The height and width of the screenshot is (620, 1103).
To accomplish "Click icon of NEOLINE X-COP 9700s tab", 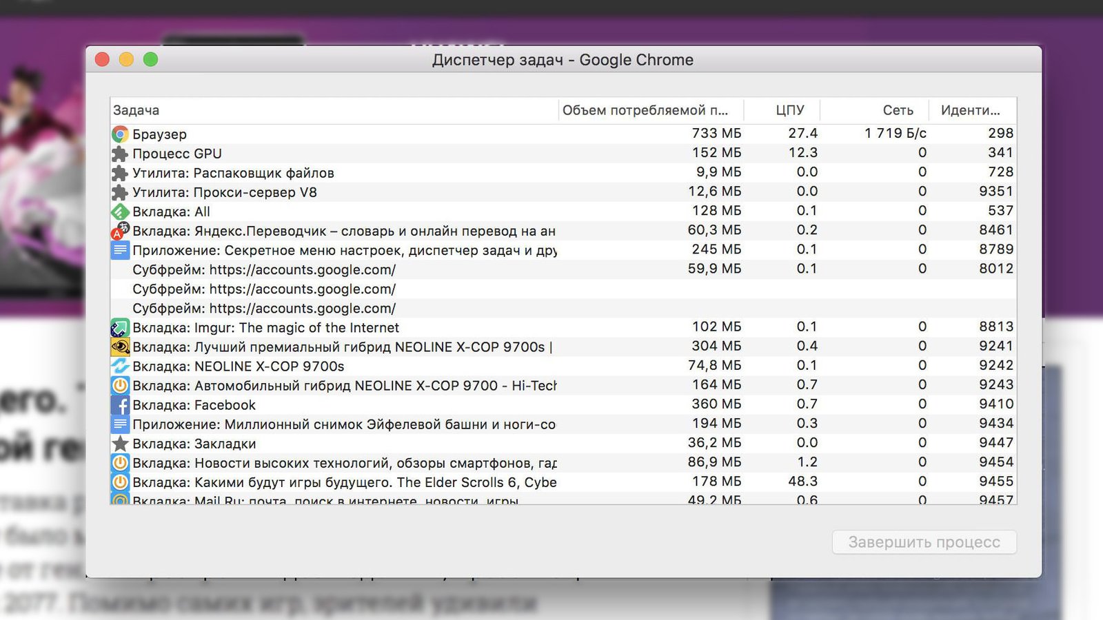I will click(x=120, y=366).
